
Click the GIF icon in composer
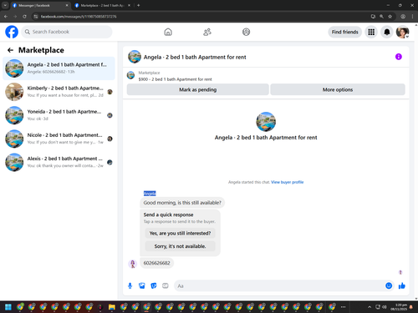tap(166, 285)
